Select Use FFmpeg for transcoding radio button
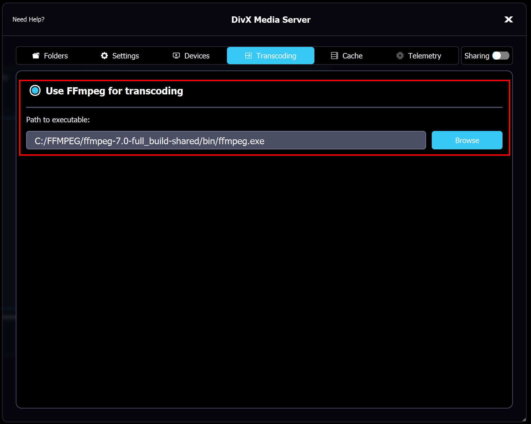 coord(35,91)
